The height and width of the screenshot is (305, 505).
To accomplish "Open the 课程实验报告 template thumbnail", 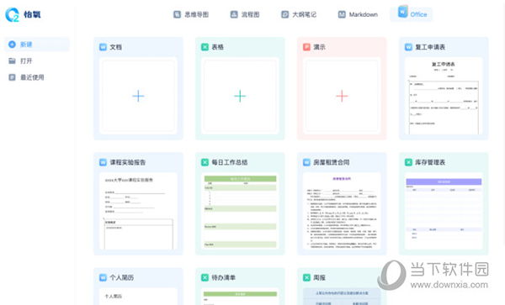I will (138, 211).
